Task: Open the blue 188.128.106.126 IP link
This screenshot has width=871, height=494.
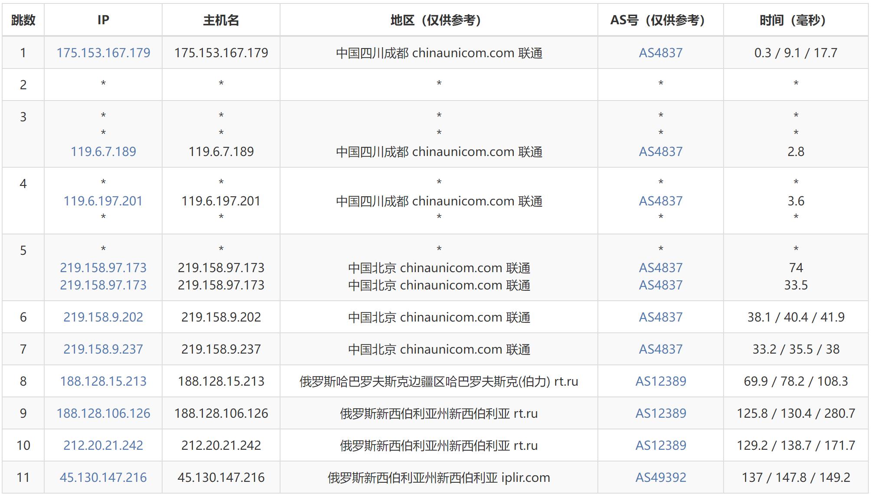Action: point(103,413)
